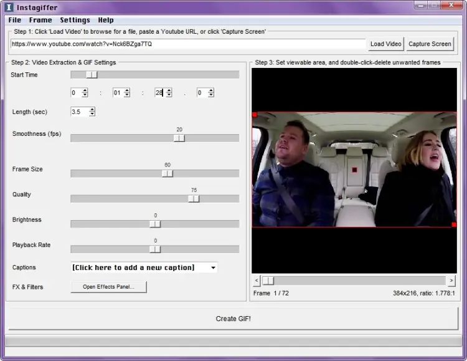The height and width of the screenshot is (361, 467).
Task: Increase start time fraction with up arrow
Action: pos(211,90)
